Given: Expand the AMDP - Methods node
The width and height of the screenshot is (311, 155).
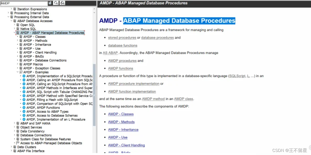Looking at the screenshot, I should pos(18,41).
